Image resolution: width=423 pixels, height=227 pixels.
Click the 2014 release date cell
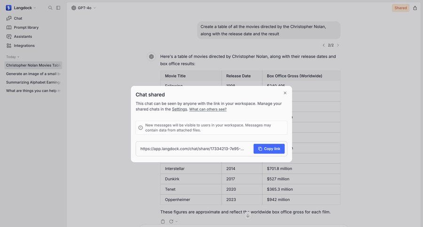point(242,168)
